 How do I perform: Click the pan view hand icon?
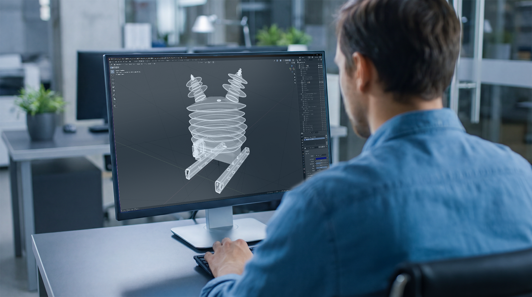[x=294, y=77]
